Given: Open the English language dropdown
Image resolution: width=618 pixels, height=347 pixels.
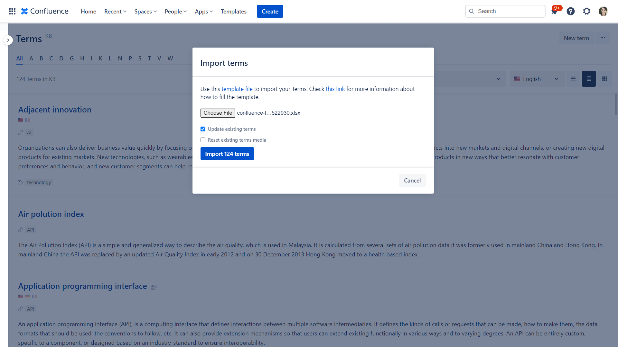Looking at the screenshot, I should (x=537, y=79).
